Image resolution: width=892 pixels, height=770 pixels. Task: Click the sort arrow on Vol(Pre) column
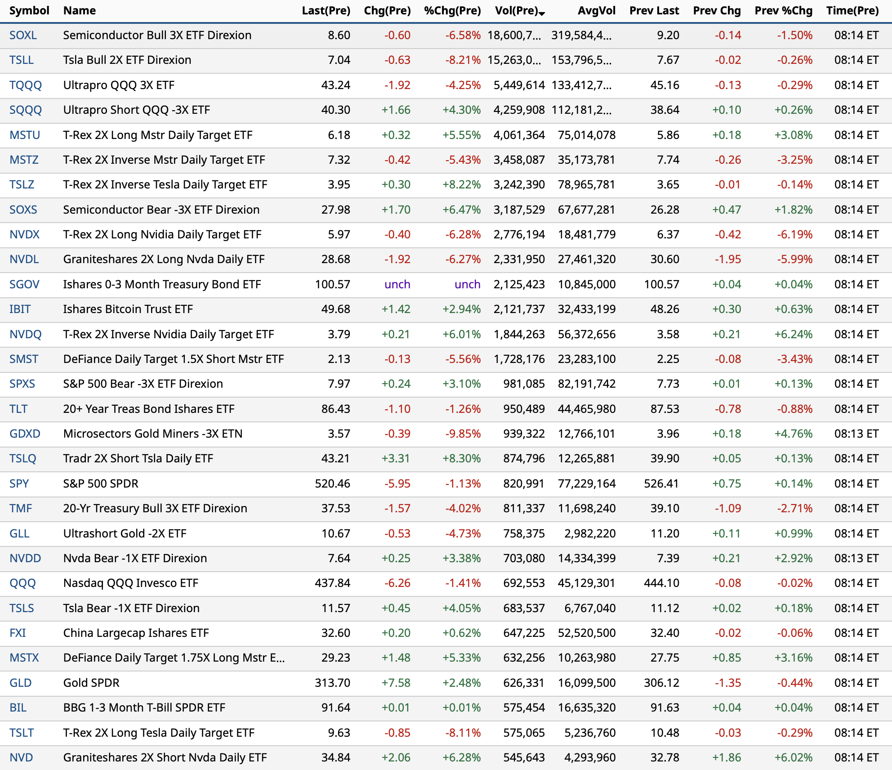pos(542,13)
